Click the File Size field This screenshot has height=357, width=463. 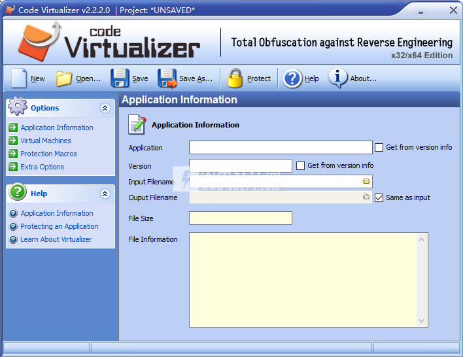coord(241,218)
